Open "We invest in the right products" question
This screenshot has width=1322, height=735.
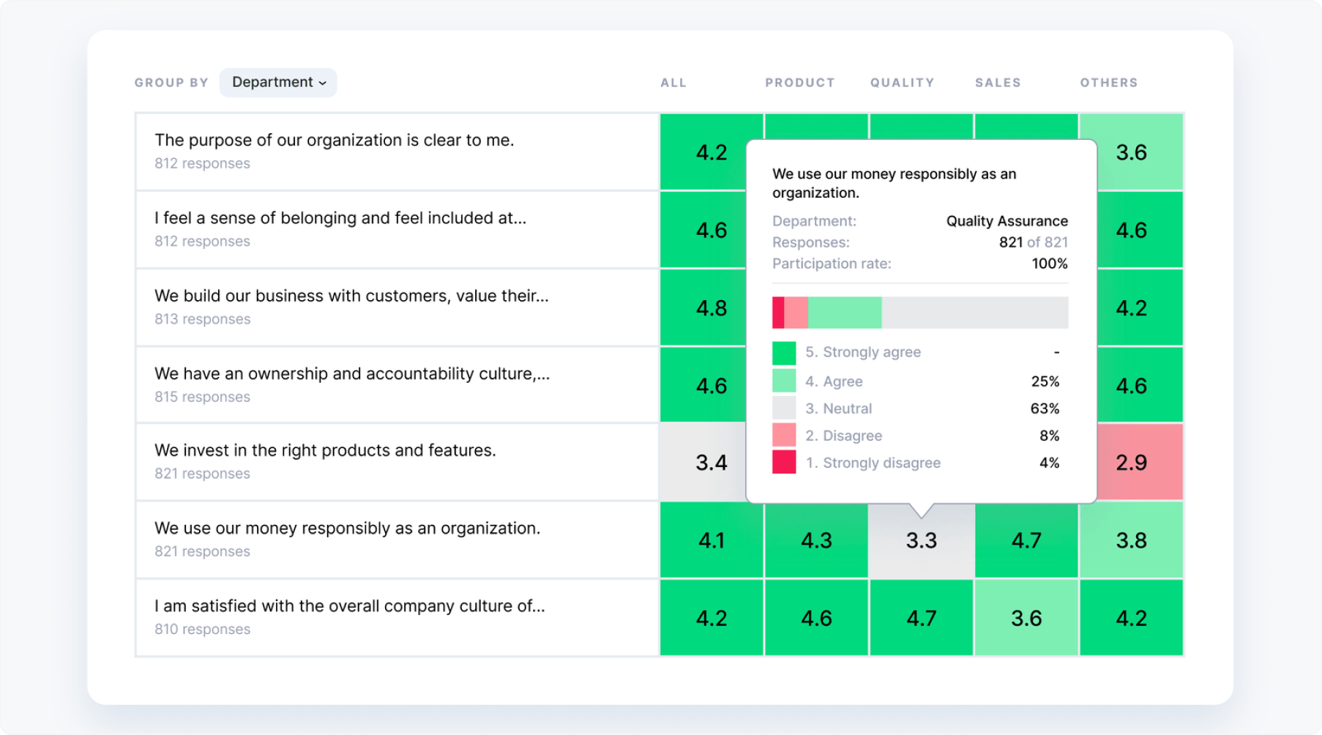(324, 450)
